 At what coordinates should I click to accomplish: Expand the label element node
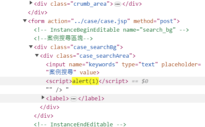(x=43, y=97)
